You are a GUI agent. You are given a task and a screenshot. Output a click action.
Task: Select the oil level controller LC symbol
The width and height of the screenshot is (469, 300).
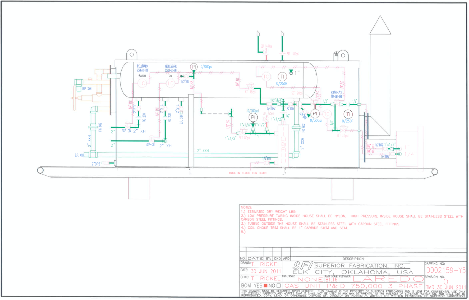click(171, 84)
